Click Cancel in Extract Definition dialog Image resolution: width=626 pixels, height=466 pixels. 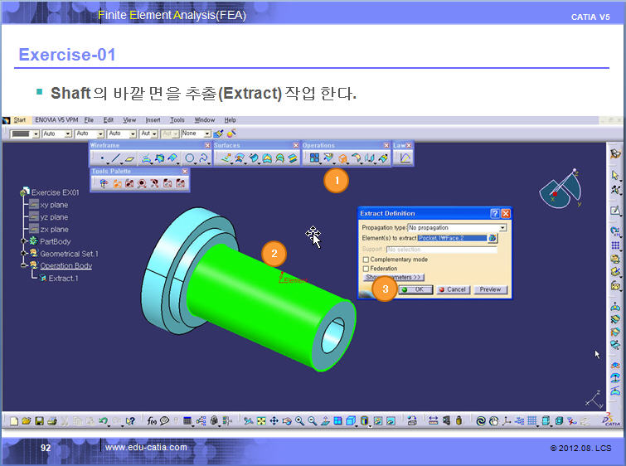(454, 289)
